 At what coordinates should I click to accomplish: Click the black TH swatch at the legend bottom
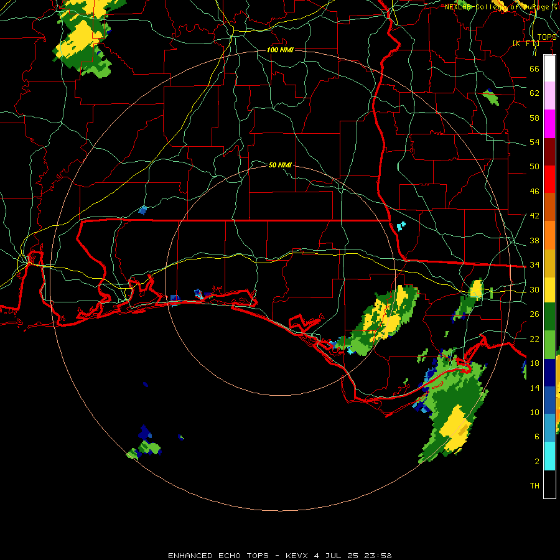coord(549,484)
